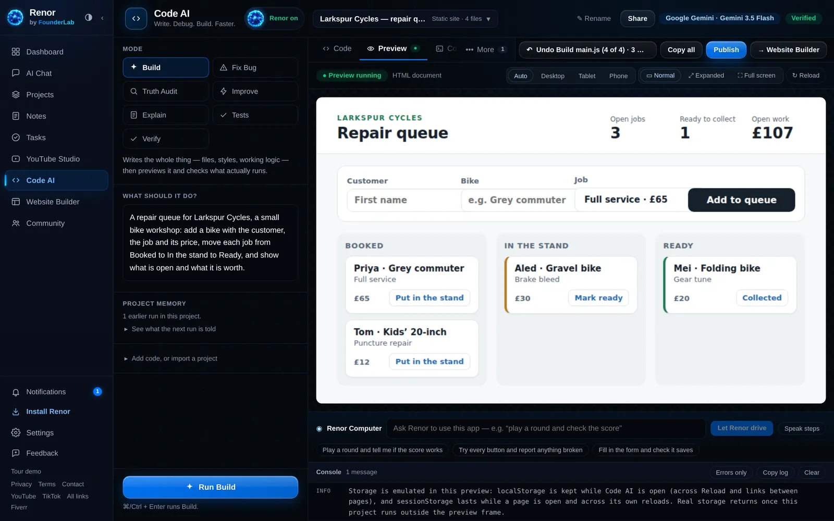The width and height of the screenshot is (834, 521).
Task: Reload the preview
Action: tap(806, 76)
